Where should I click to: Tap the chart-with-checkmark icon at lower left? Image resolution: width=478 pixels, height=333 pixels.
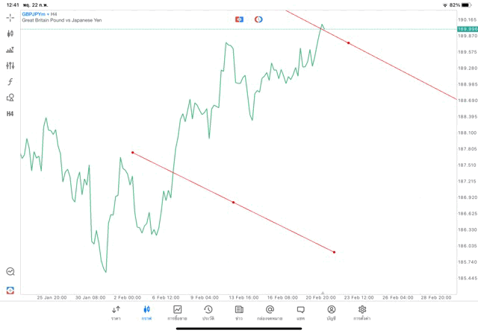10,272
